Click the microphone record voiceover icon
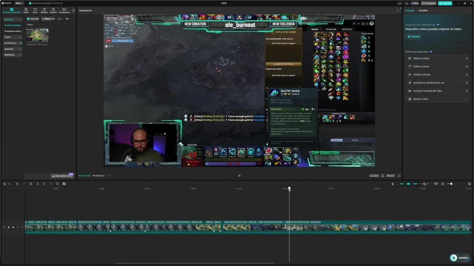Image resolution: width=474 pixels, height=266 pixels. coord(393,184)
